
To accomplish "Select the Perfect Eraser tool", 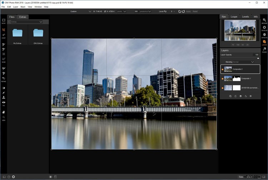I will tap(4, 88).
